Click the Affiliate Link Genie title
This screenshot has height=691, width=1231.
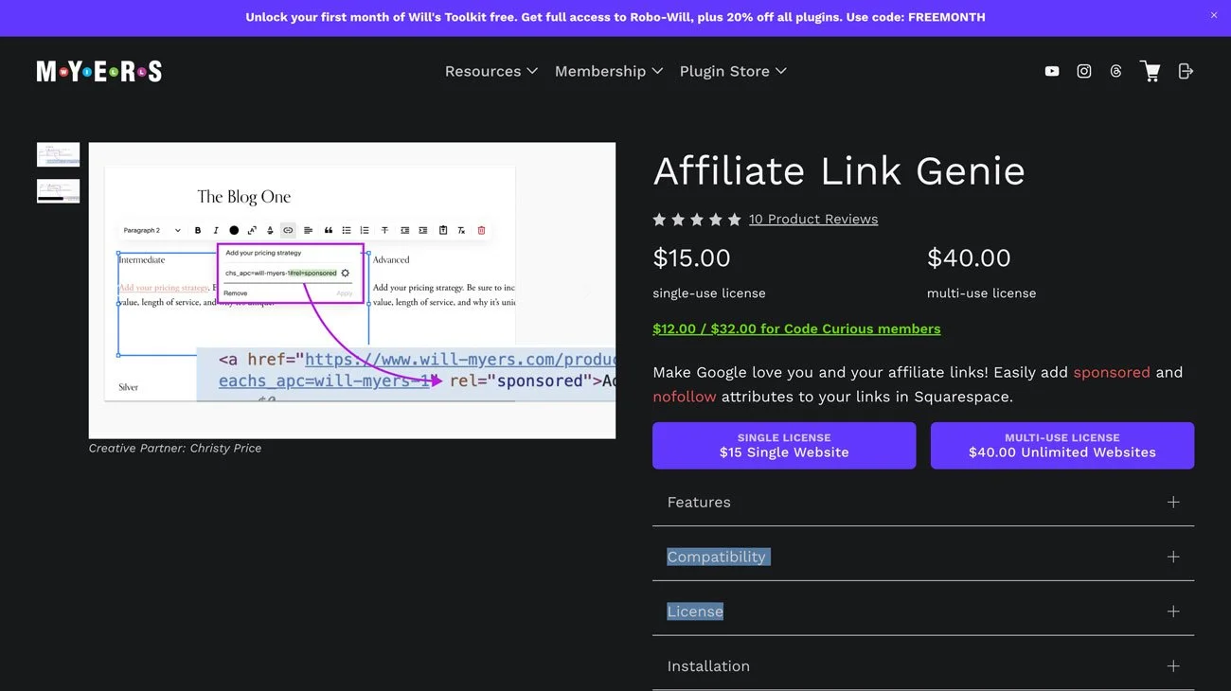(x=839, y=171)
